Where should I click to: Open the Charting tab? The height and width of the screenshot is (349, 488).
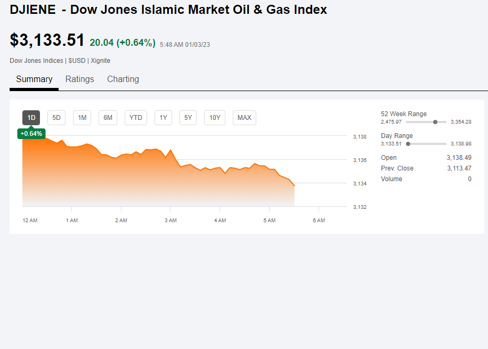pyautogui.click(x=123, y=79)
